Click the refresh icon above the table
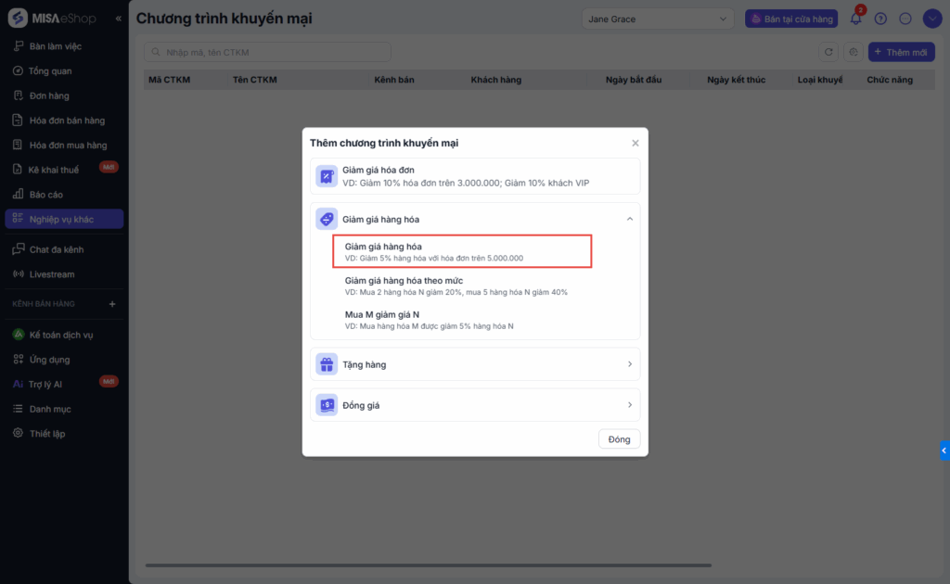Image resolution: width=950 pixels, height=584 pixels. coord(828,53)
